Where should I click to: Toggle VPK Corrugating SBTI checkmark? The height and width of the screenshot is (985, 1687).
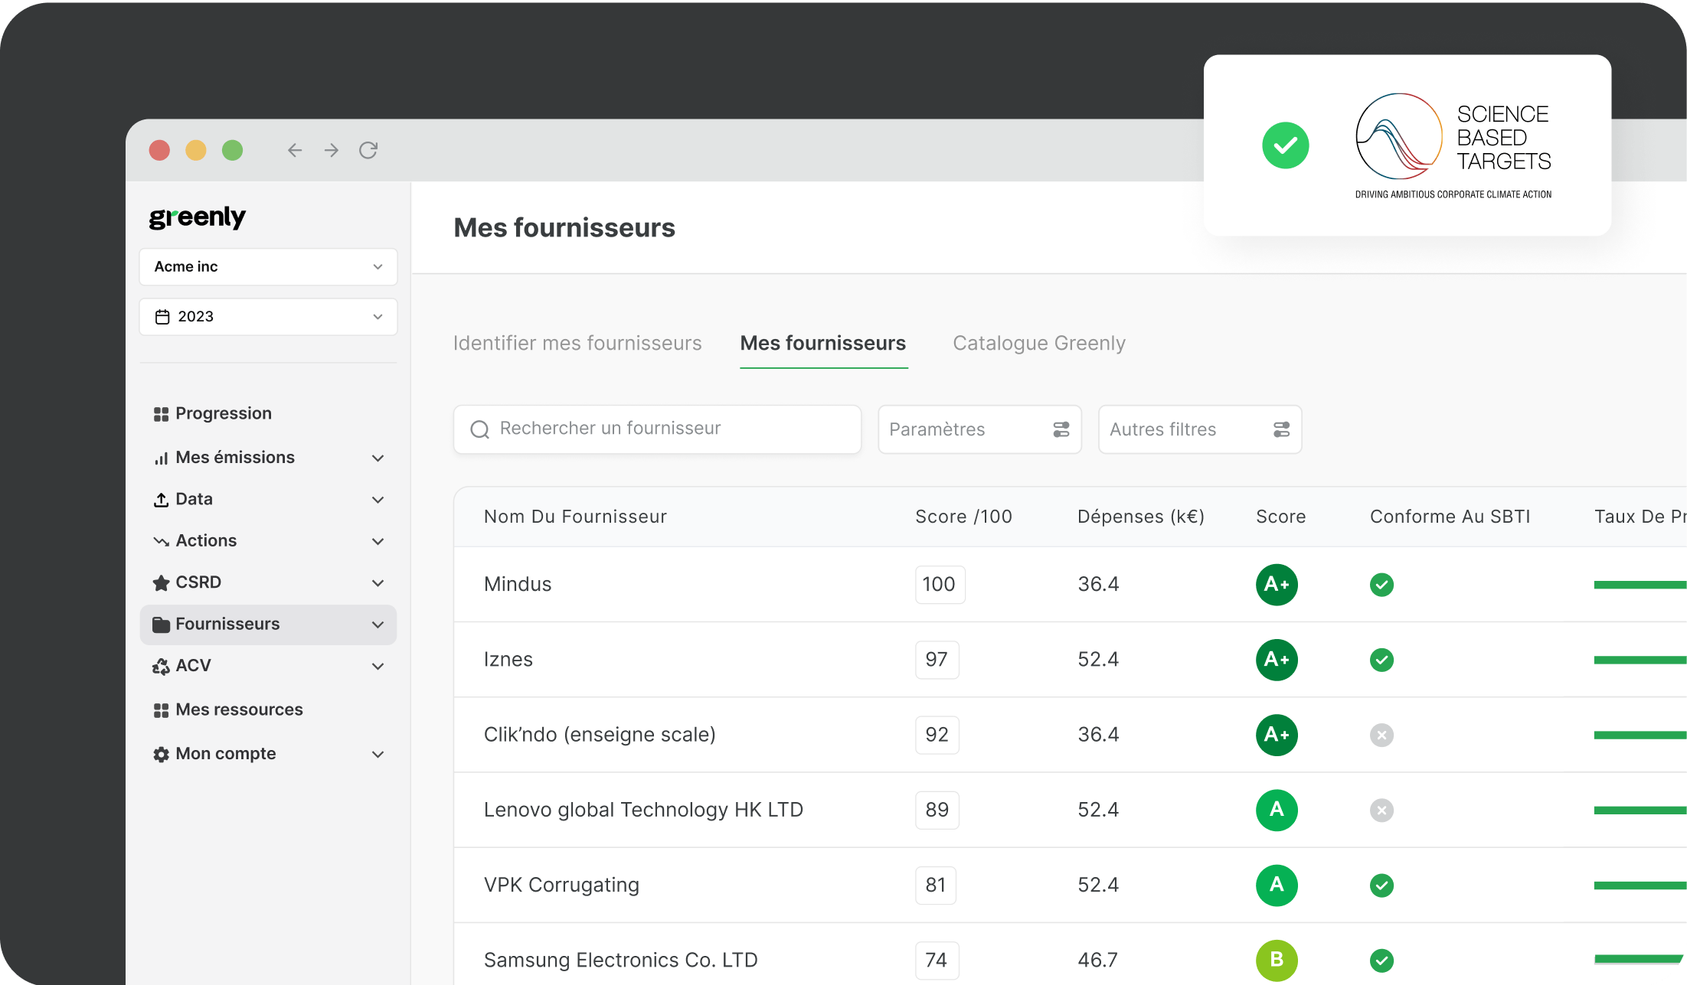pos(1381,886)
